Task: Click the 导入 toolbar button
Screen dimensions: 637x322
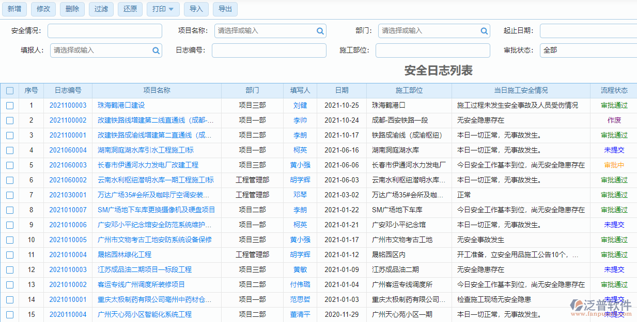Action: (x=196, y=9)
